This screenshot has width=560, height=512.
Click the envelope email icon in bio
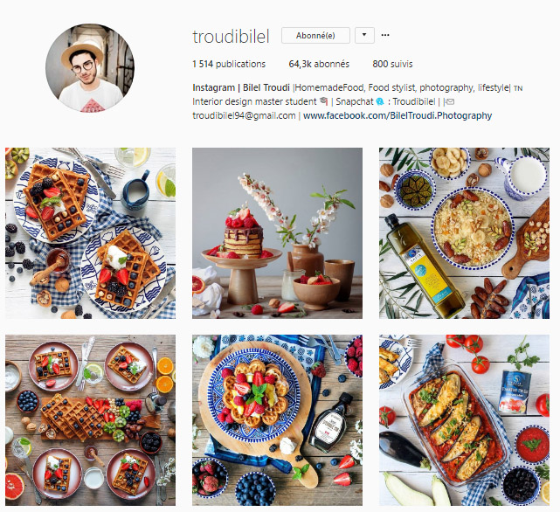(x=450, y=102)
